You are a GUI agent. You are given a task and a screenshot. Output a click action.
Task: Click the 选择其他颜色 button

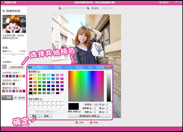coord(17,67)
